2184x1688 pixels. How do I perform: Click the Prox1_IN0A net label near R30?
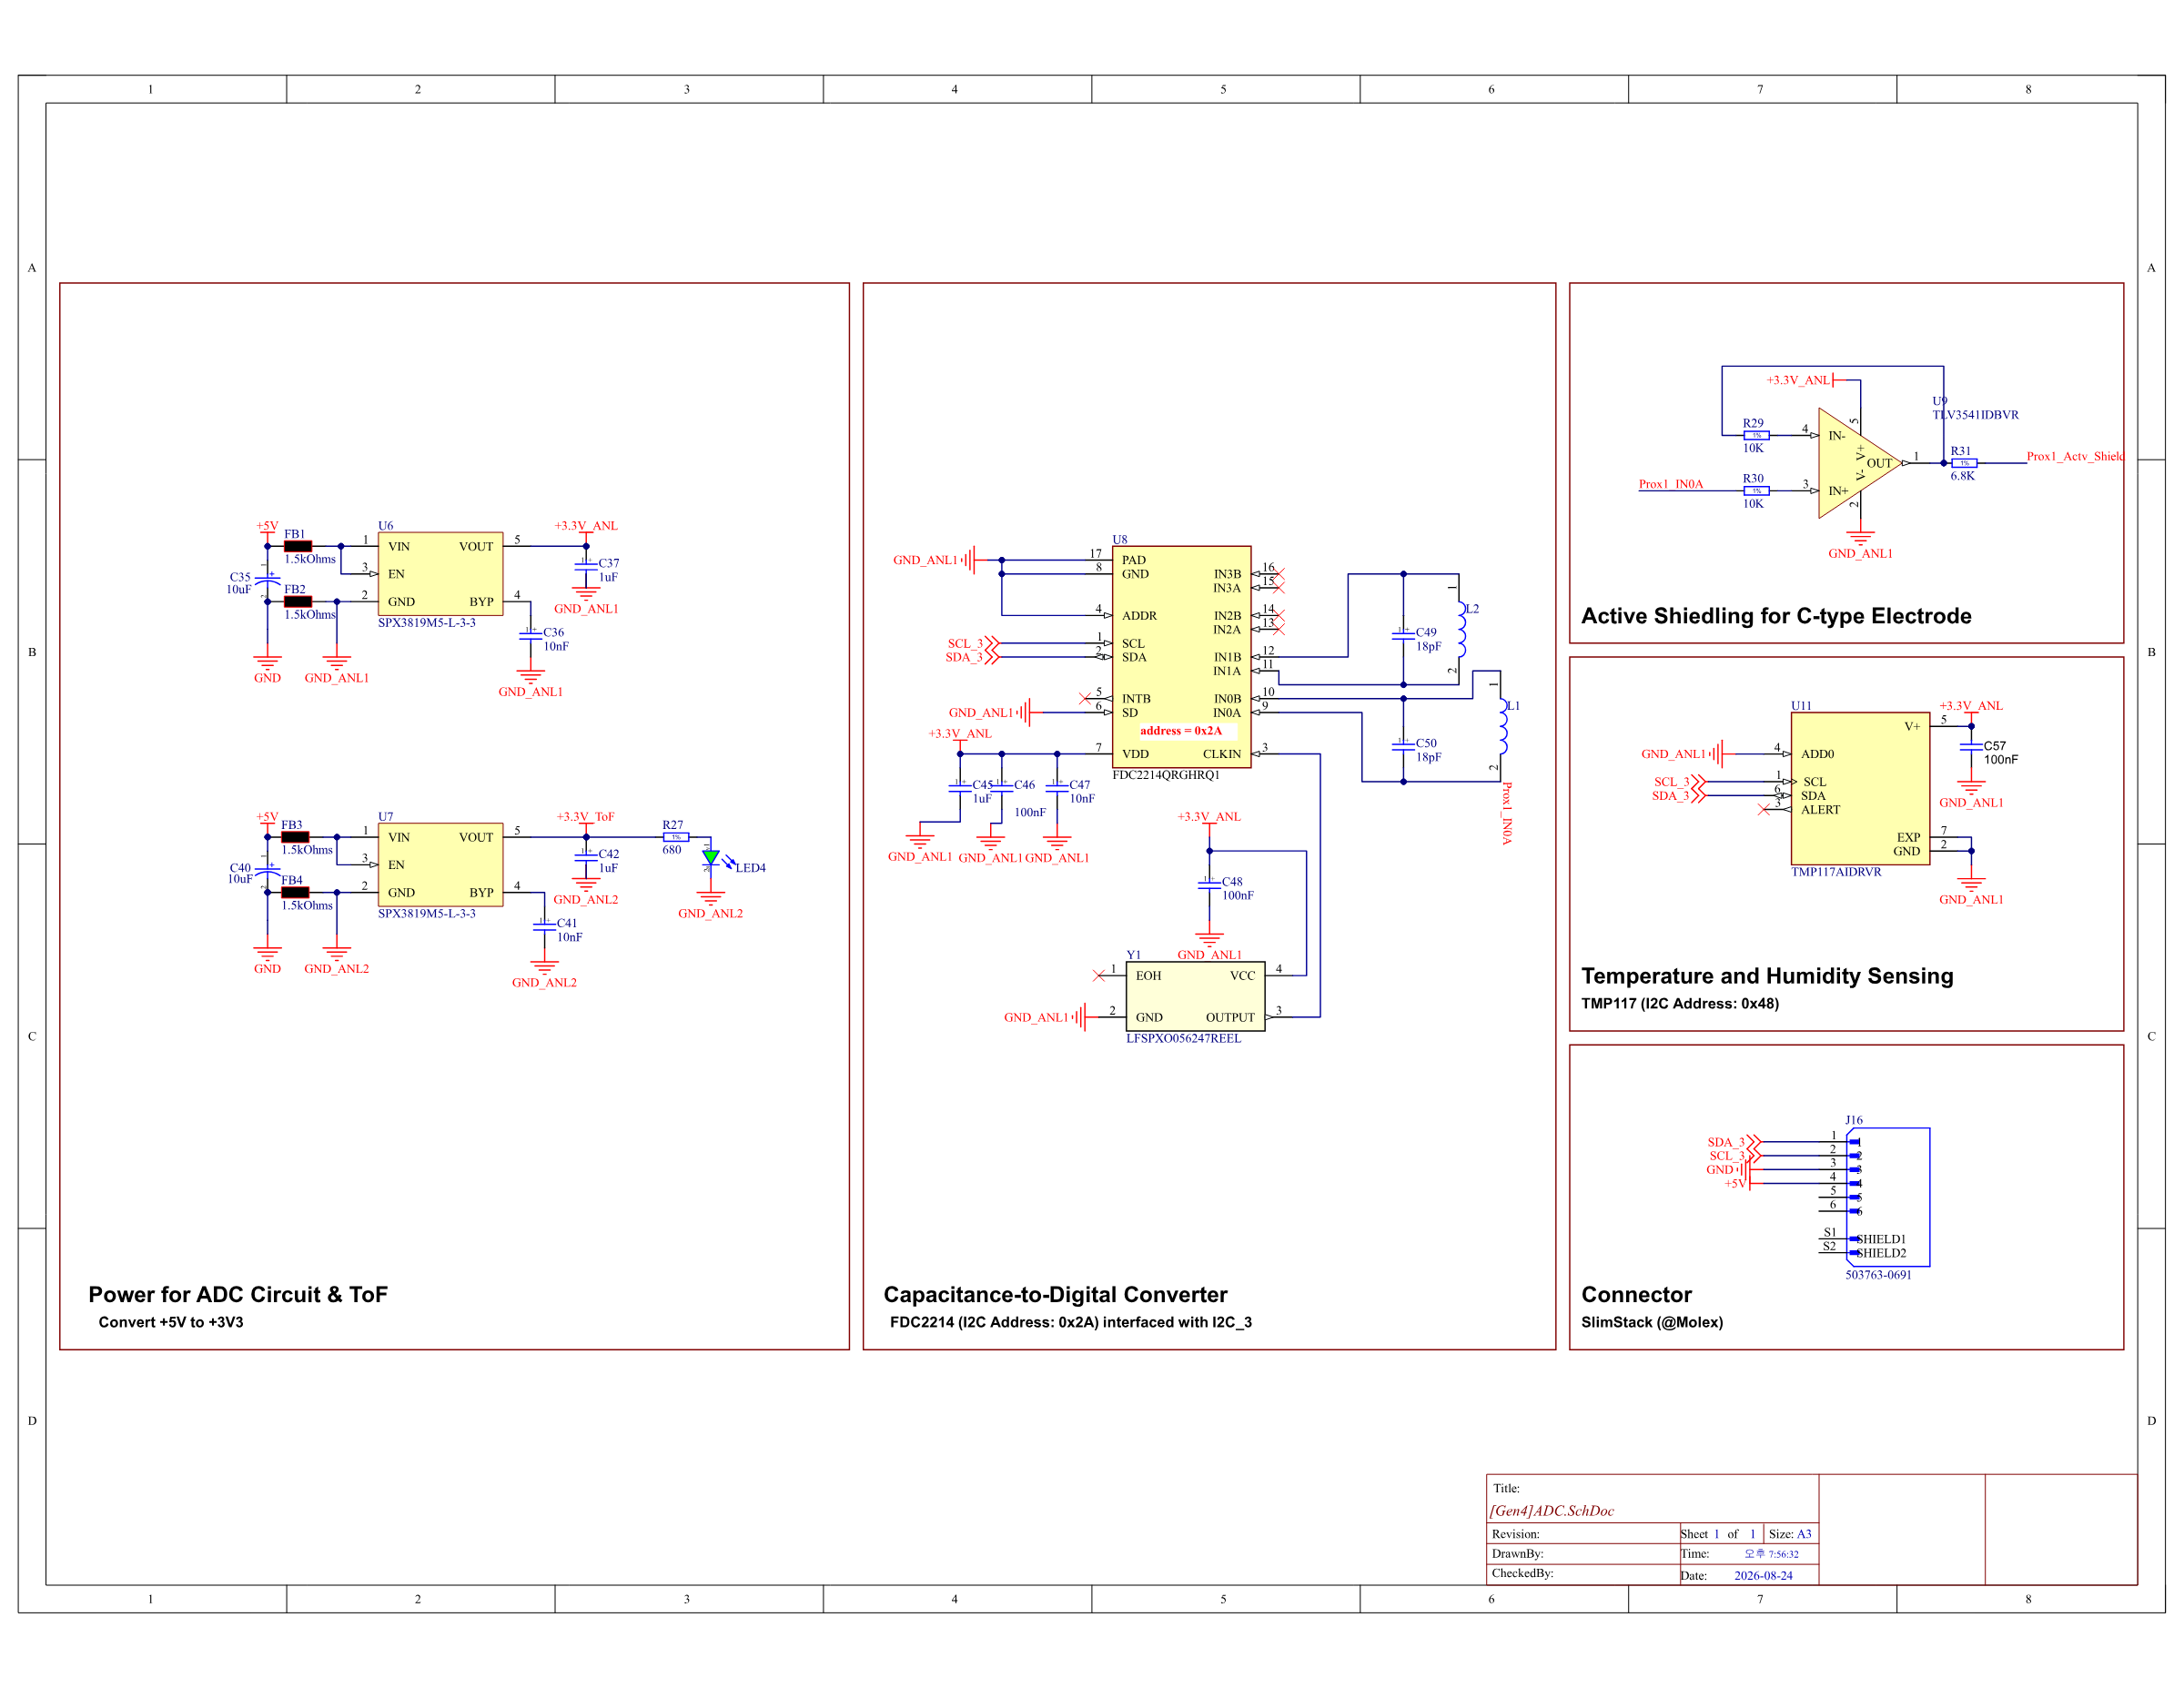tap(1670, 484)
